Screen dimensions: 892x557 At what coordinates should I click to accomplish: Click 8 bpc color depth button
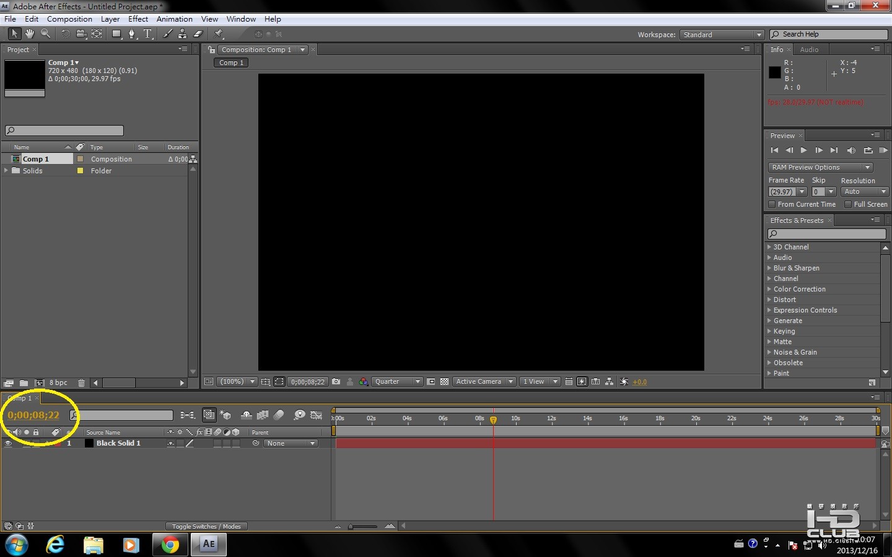tap(58, 383)
